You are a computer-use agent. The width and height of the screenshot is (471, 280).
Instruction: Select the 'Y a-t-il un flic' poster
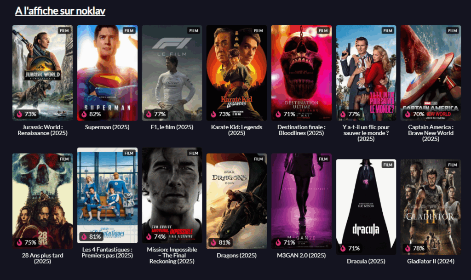[x=366, y=73]
